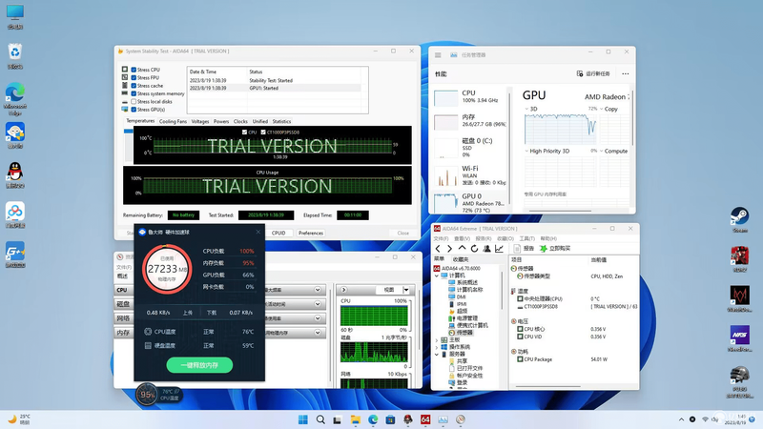This screenshot has height=429, width=763.
Task: Click the Preferences button in Stability Test
Action: click(311, 233)
